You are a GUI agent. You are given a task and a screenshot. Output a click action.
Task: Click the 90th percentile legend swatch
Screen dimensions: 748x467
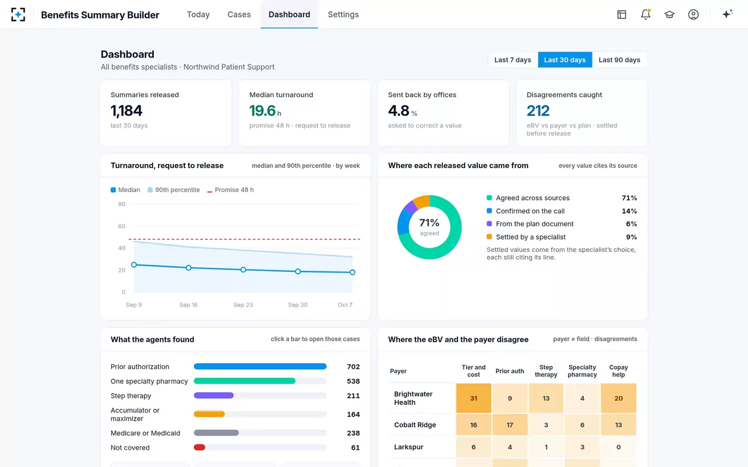[150, 190]
